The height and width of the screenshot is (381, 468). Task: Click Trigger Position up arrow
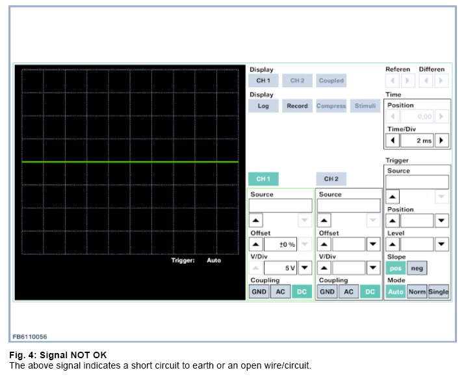393,221
